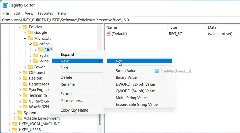Click Permissions... in the context menu
Screen dimensions: 240x133
72,101
